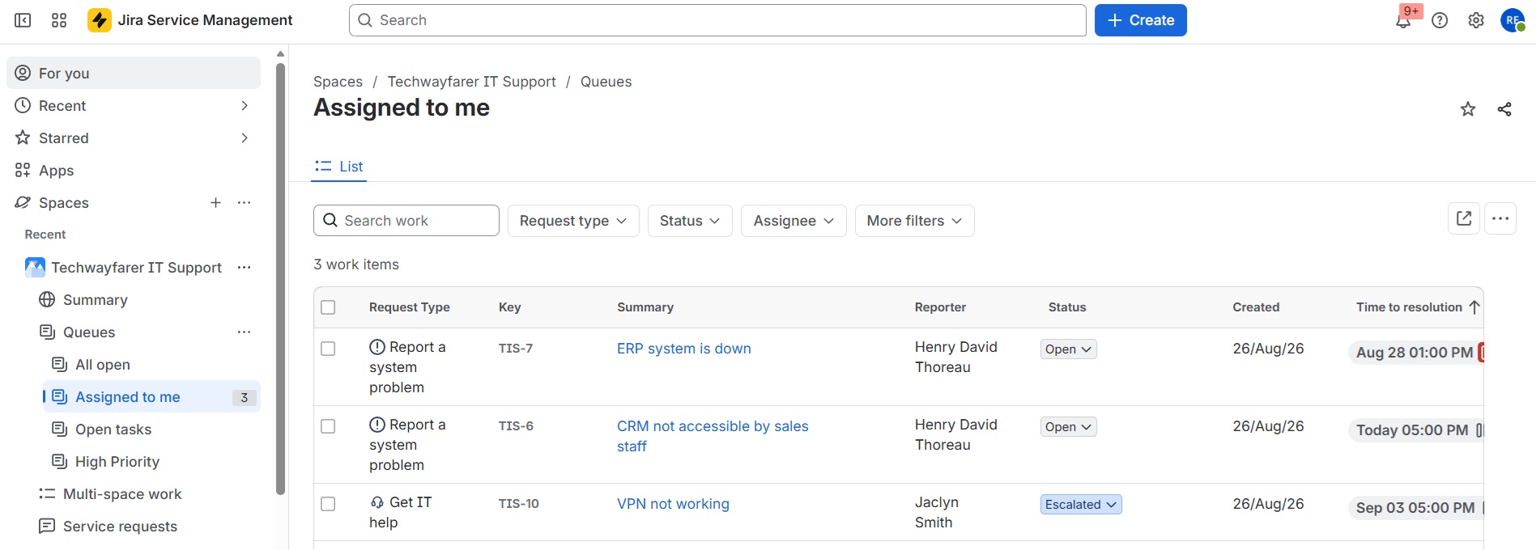Open ERP system is down issue

[684, 349]
